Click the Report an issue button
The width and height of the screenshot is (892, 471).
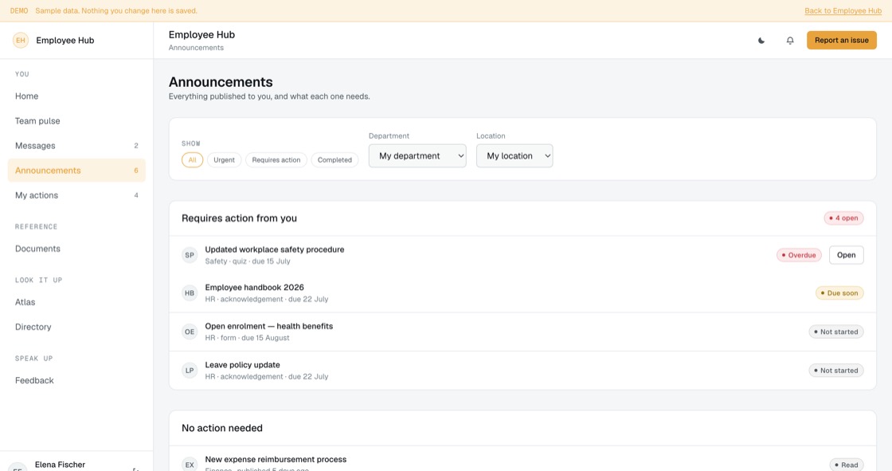point(841,41)
